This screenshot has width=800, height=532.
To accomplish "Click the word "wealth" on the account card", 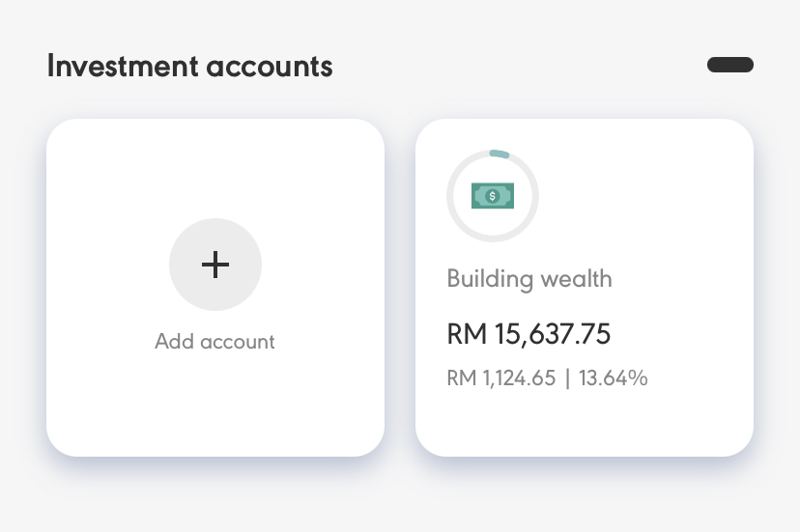I will coord(576,279).
